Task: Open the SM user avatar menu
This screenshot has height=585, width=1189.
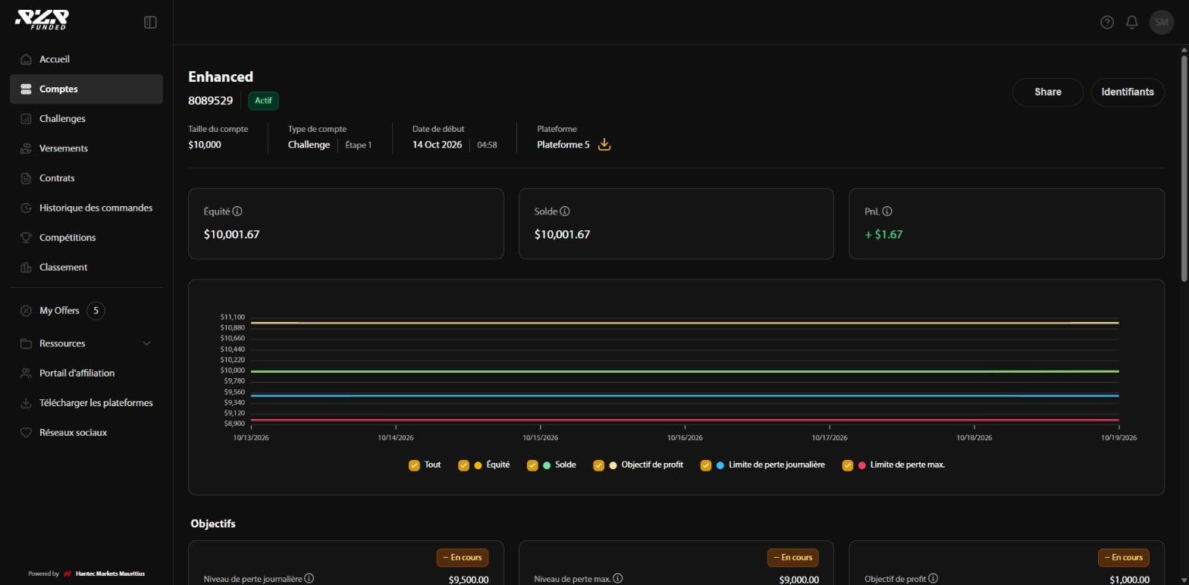Action: click(1162, 23)
